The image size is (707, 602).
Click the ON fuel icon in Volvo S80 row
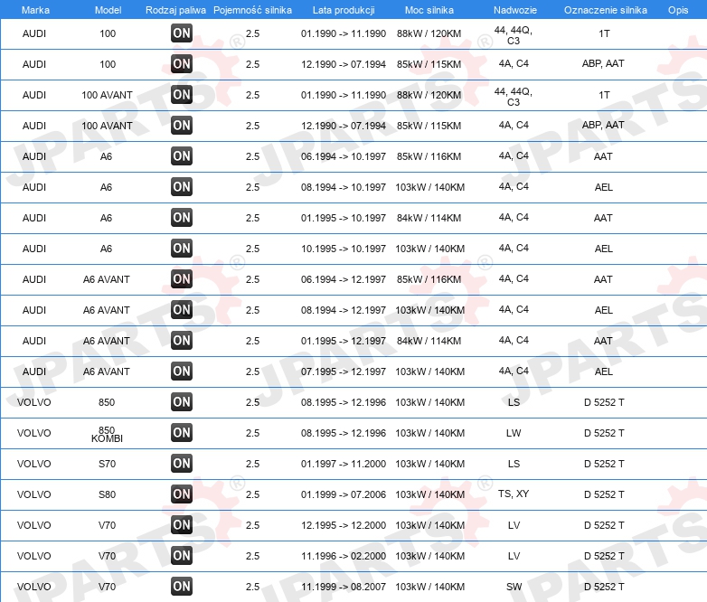click(x=182, y=494)
